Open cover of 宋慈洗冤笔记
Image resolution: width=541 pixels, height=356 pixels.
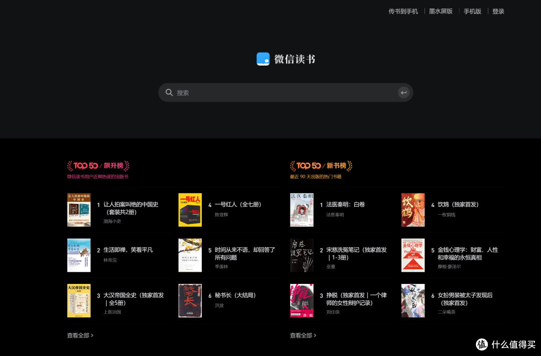coord(302,255)
